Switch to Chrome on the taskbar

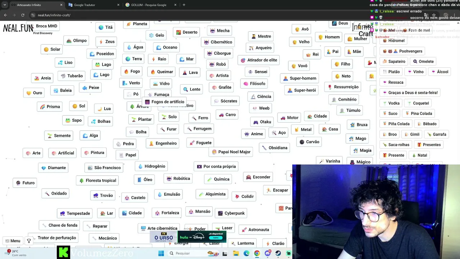pos(257,253)
